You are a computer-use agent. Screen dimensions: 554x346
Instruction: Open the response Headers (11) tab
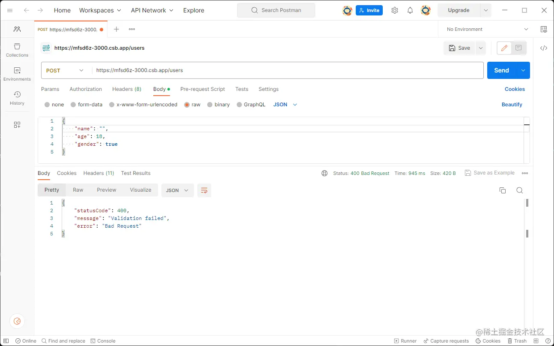(x=98, y=173)
